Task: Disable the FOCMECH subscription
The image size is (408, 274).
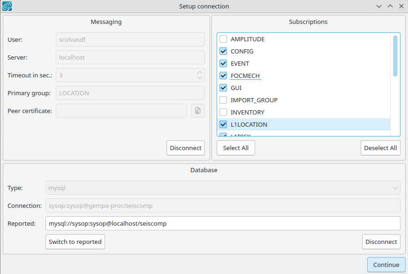Action: click(x=223, y=76)
